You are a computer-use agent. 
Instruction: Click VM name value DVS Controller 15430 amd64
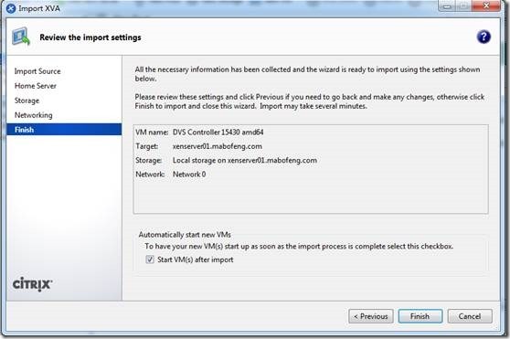(218, 132)
